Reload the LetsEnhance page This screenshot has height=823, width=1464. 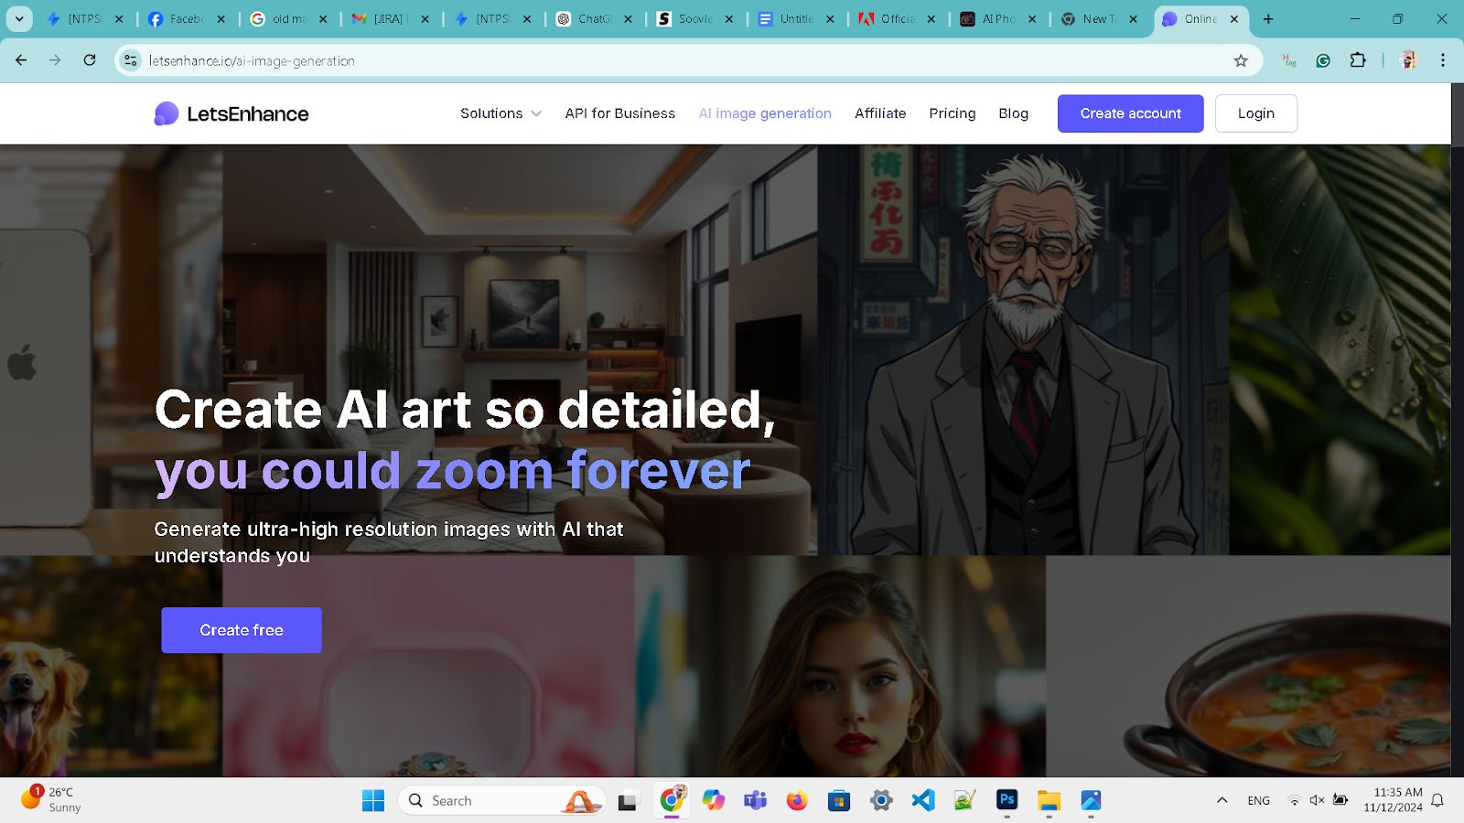point(90,60)
